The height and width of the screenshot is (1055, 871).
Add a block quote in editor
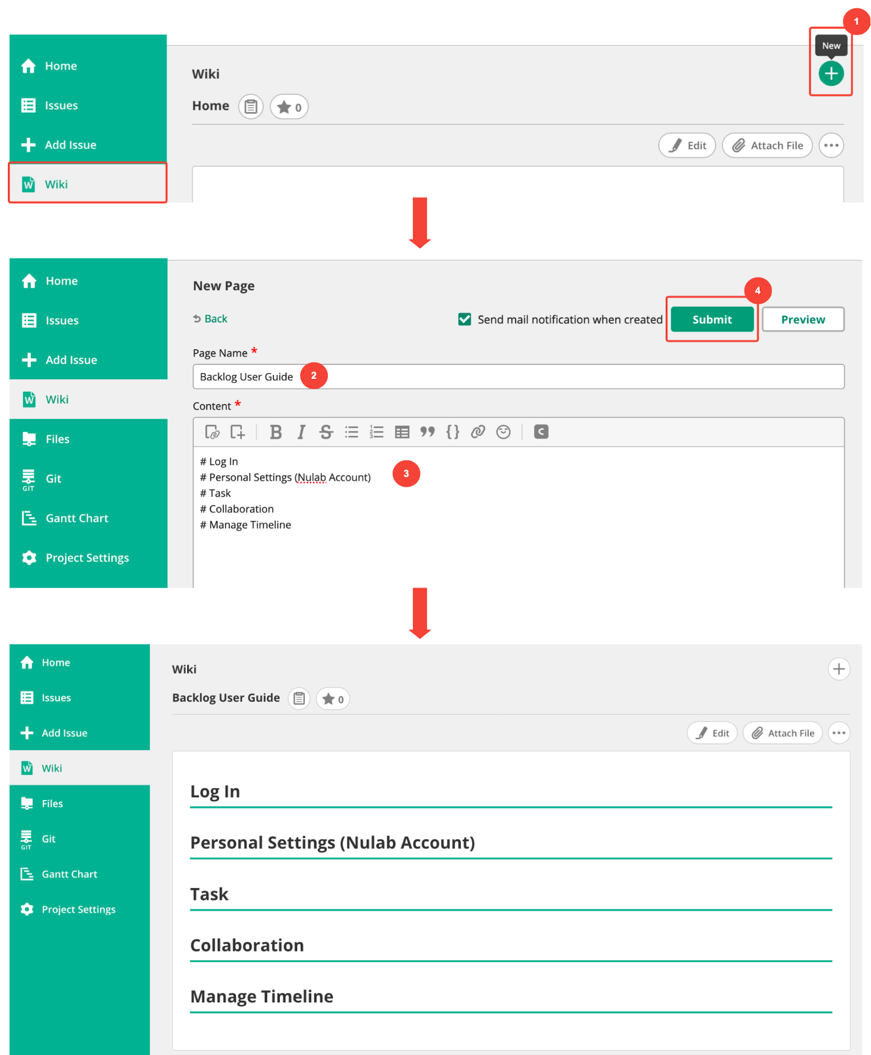427,432
